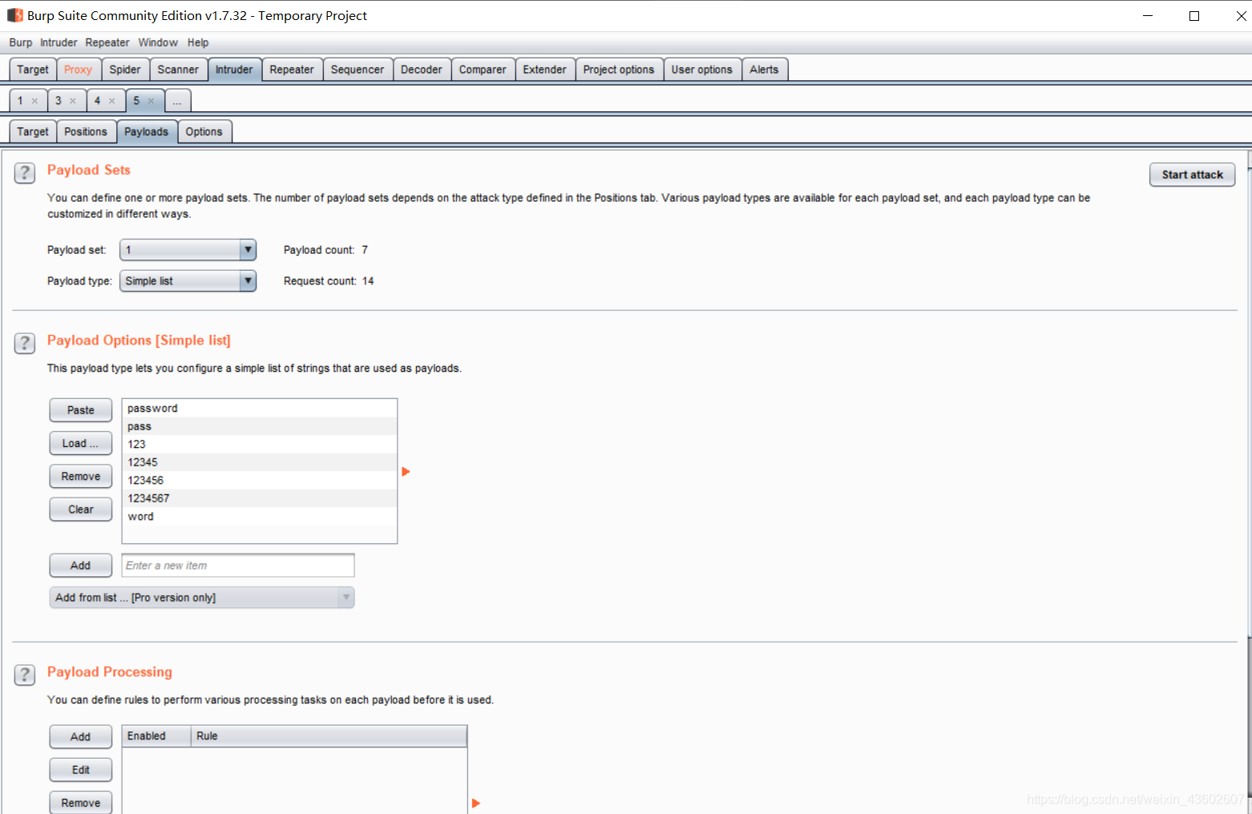Open the Alerts tab

[765, 70]
